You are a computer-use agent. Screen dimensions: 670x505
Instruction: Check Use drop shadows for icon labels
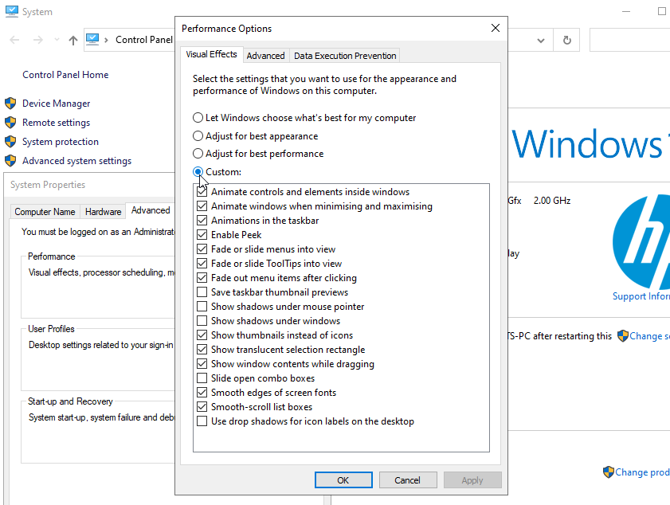click(202, 421)
